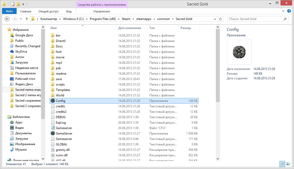Click the World folder icon
The image size is (294, 169).
click(x=53, y=95)
